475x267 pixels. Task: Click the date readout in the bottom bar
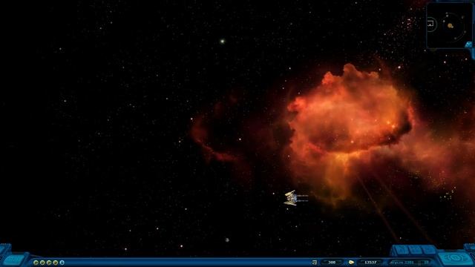coord(409,263)
